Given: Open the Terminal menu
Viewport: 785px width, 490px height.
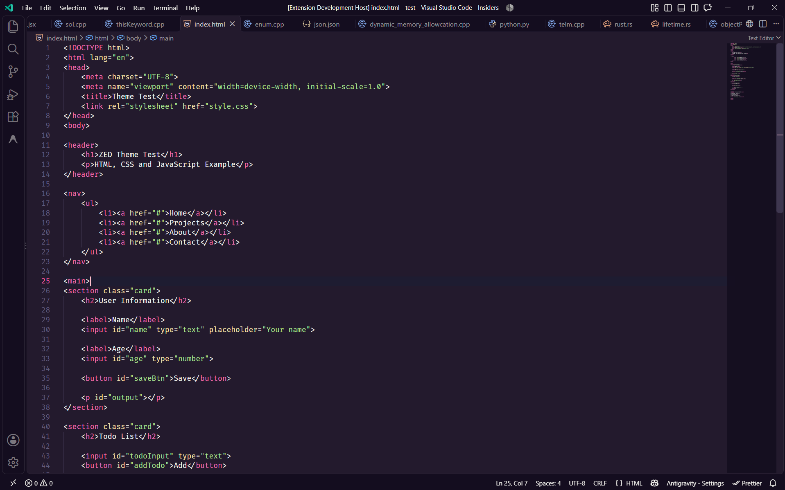Looking at the screenshot, I should pos(165,8).
